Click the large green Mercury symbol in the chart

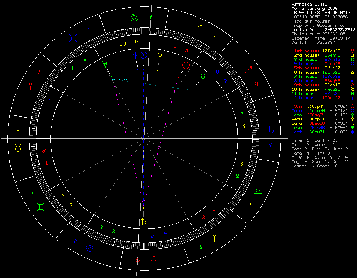[x=203, y=77]
